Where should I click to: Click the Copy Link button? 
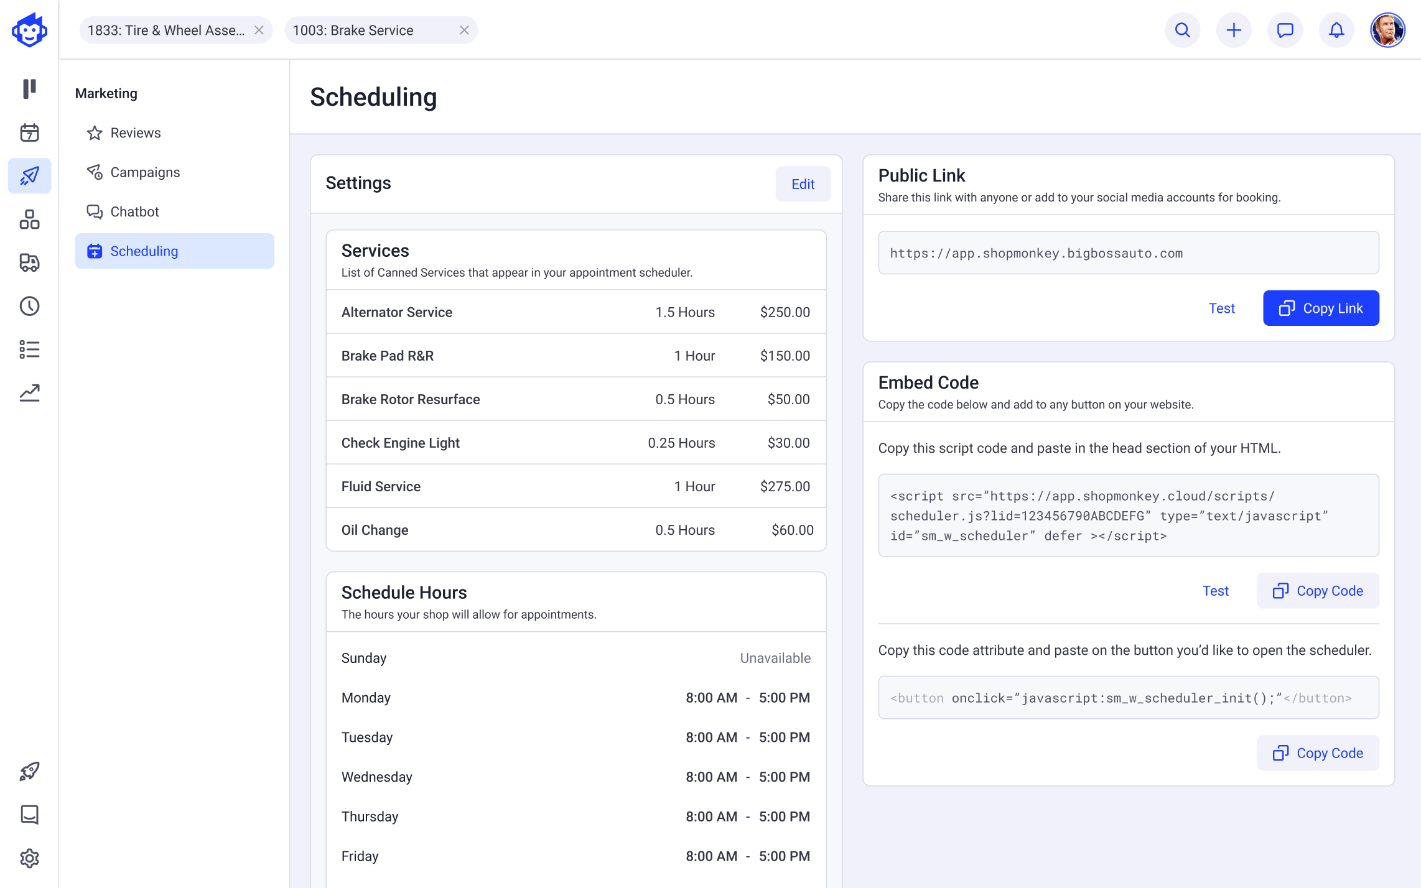pos(1321,308)
